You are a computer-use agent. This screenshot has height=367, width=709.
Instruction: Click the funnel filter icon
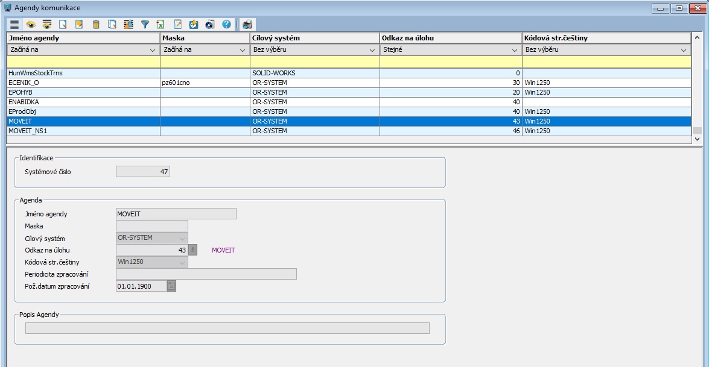145,25
